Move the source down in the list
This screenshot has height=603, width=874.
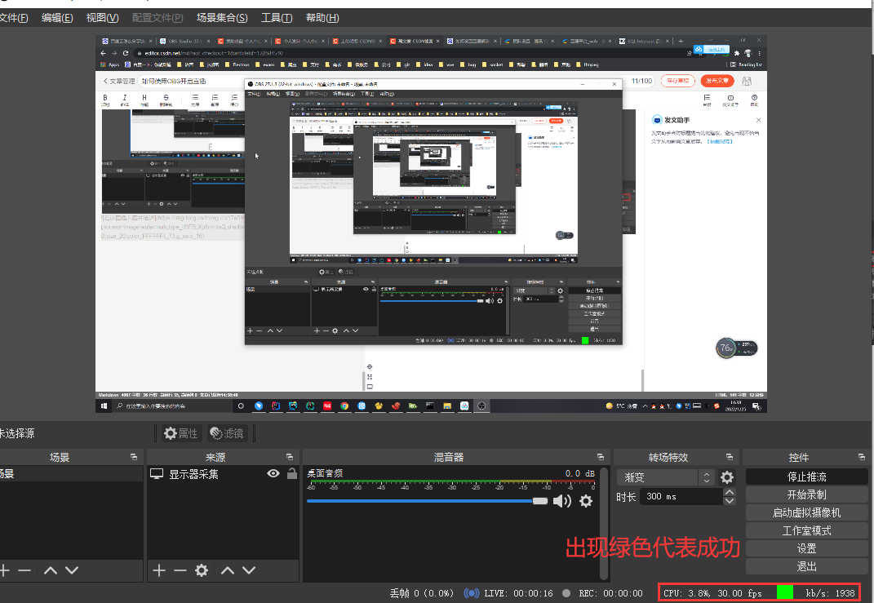[x=249, y=570]
